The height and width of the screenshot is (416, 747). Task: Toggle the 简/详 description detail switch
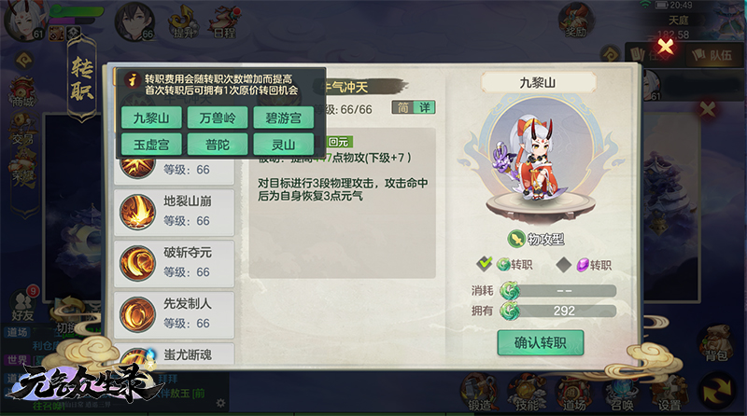(414, 107)
